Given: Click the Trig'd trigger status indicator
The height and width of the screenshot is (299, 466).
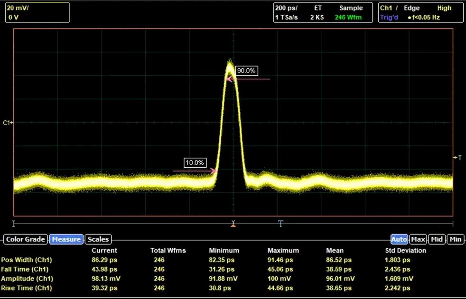Looking at the screenshot, I should click(389, 17).
